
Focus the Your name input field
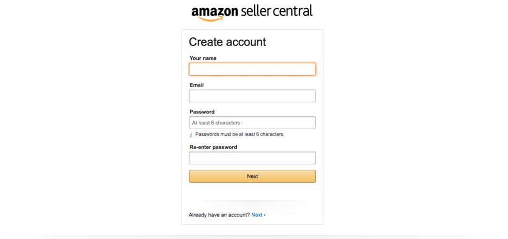(x=252, y=69)
